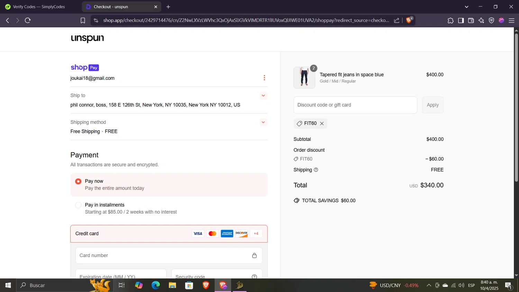Toggle the browser sidebar panel icon
Screen dimensions: 519x292
pyautogui.click(x=461, y=20)
